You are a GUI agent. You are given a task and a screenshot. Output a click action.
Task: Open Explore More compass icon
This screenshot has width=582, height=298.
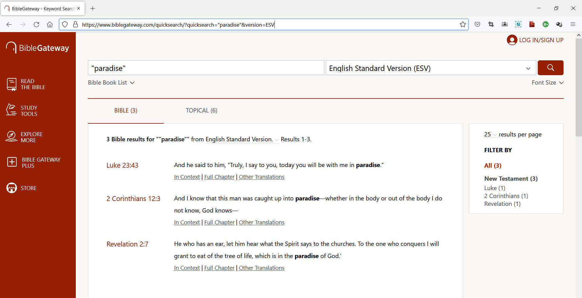(12, 137)
